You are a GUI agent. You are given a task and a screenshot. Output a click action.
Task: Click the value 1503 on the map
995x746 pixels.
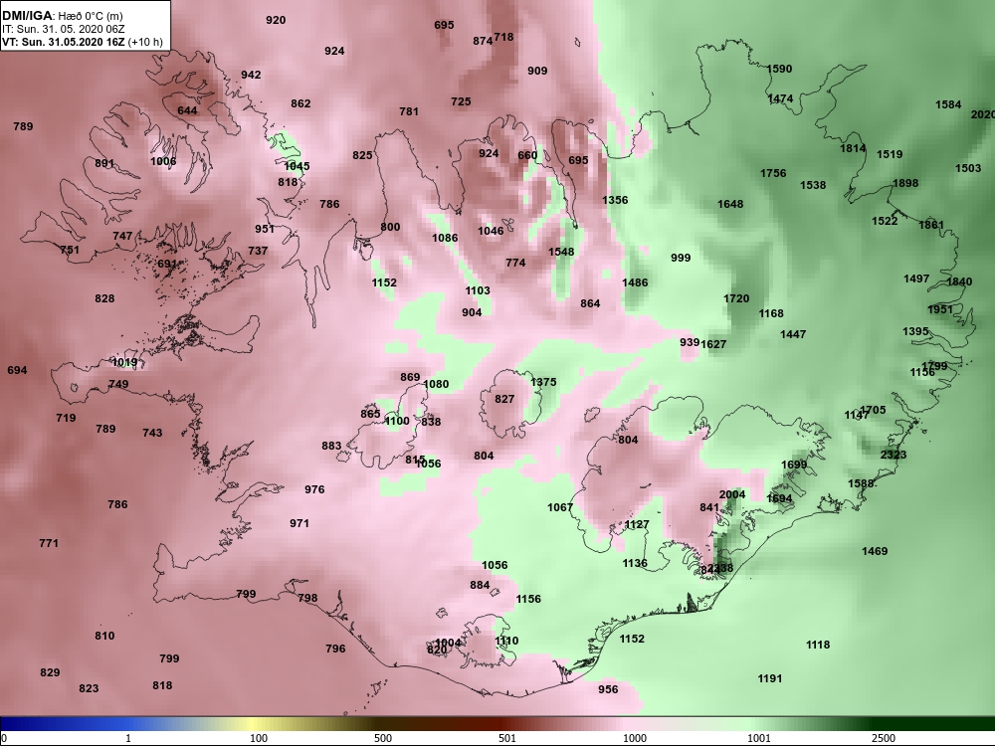[x=968, y=169]
